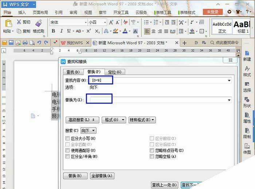
Task: Click the Redo arrow
Action: point(46,43)
